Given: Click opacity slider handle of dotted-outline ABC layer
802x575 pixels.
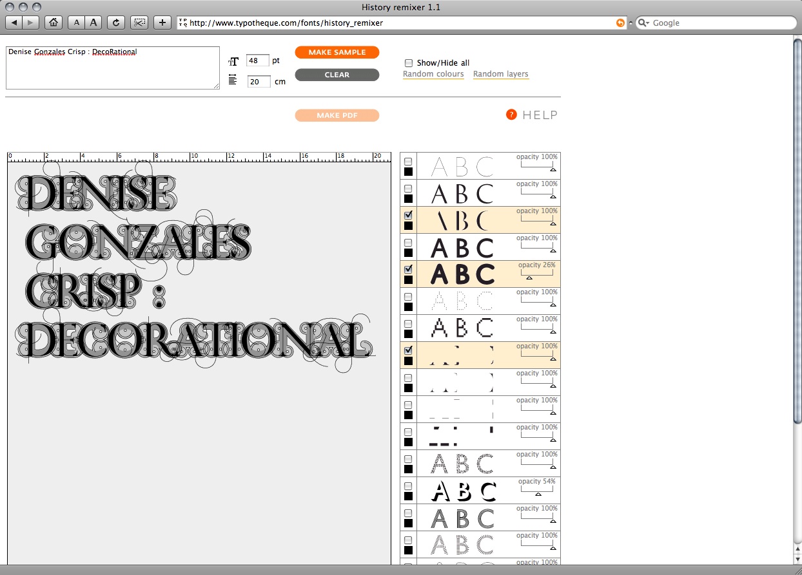Looking at the screenshot, I should point(553,305).
